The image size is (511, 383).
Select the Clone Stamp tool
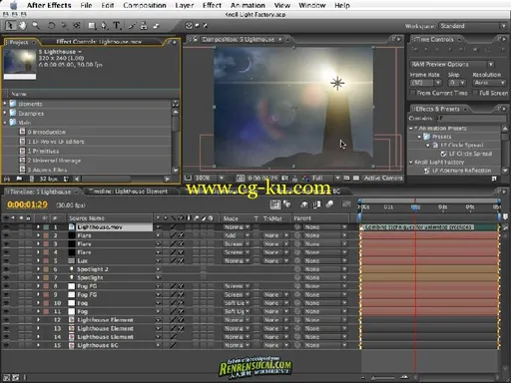click(x=144, y=26)
